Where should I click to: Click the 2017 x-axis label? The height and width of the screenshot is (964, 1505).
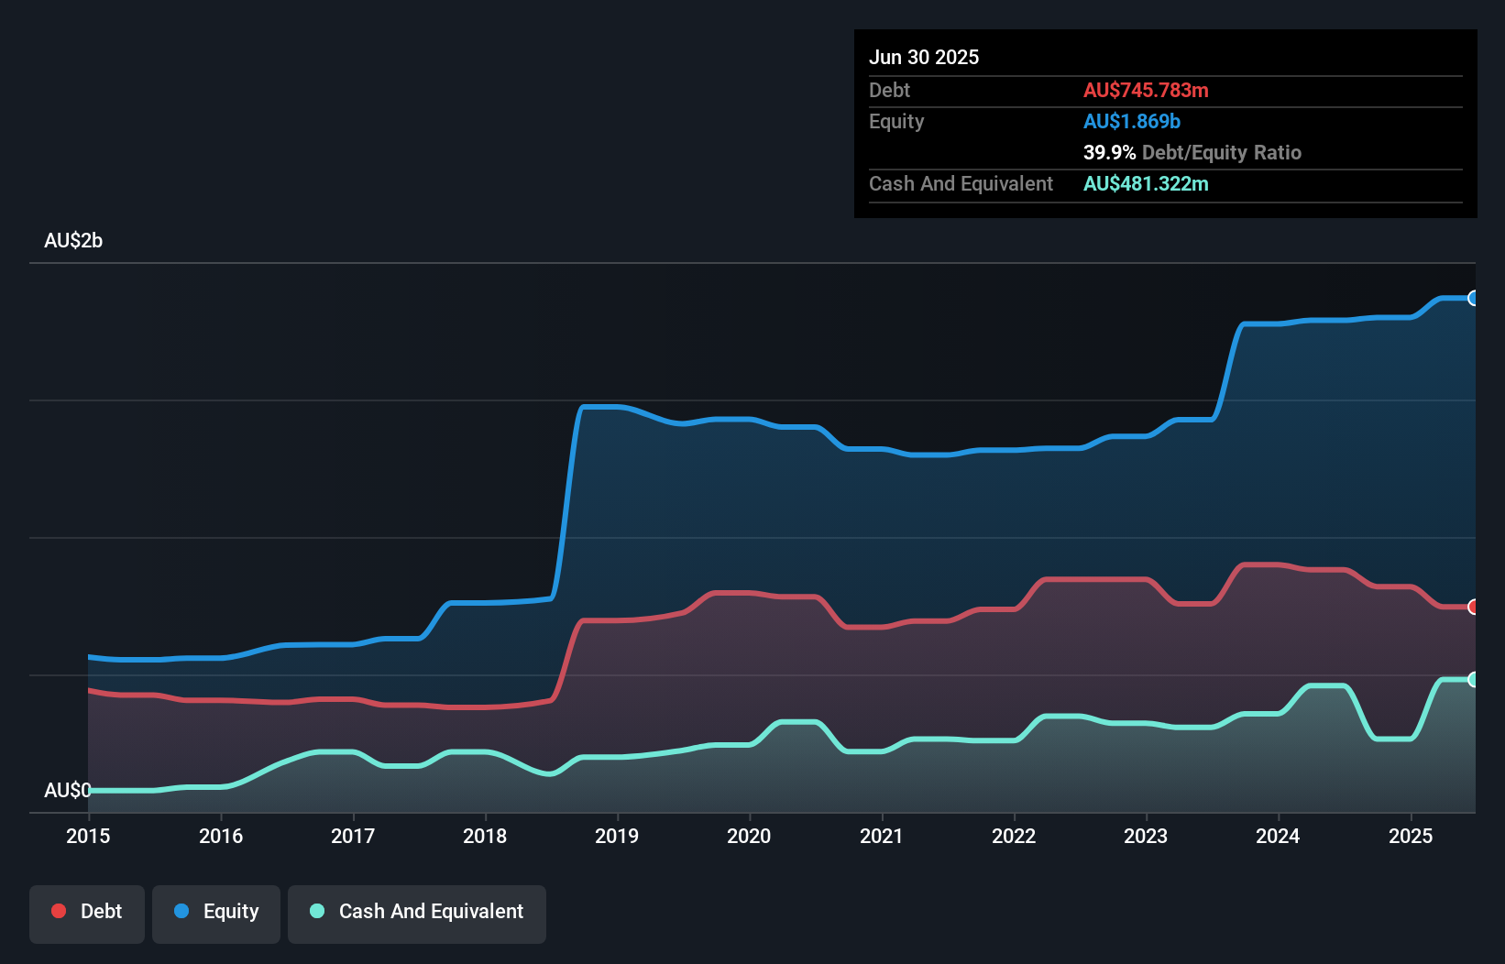[353, 836]
